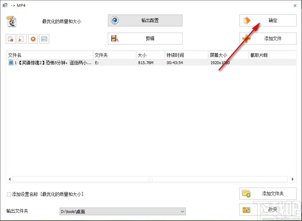The height and width of the screenshot is (221, 302).
Task: Click 添加文件 to add files
Action: click(268, 38)
